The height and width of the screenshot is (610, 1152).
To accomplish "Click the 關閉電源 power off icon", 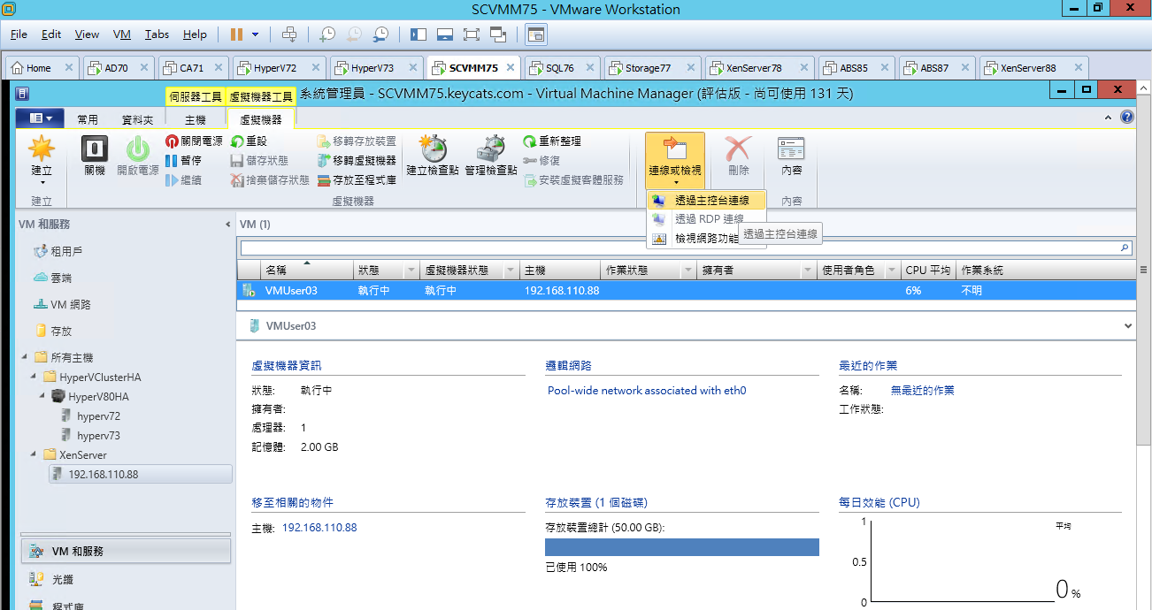I will pyautogui.click(x=172, y=141).
